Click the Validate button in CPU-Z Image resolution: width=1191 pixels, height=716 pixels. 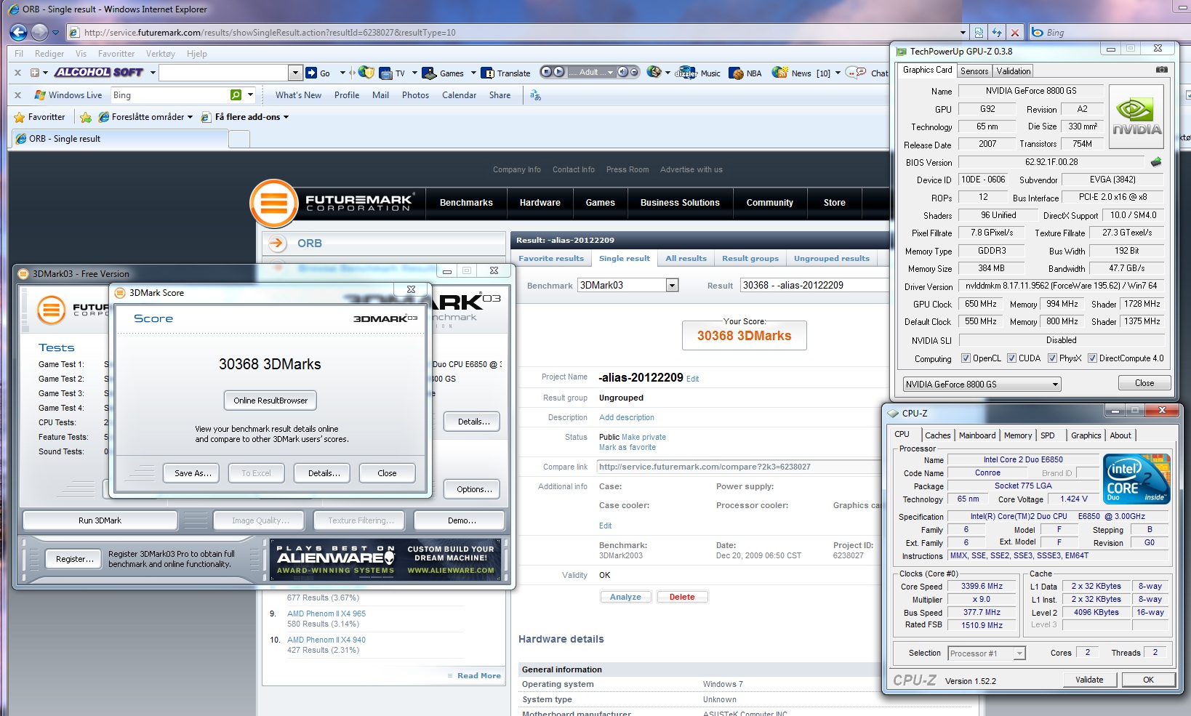(x=1089, y=680)
